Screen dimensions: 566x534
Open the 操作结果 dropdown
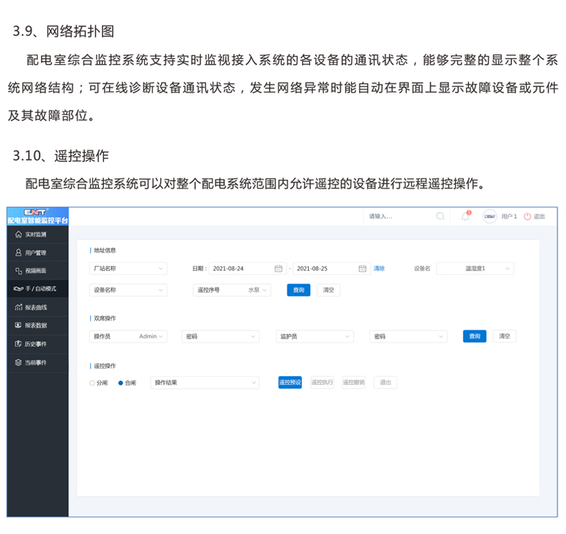tap(204, 383)
